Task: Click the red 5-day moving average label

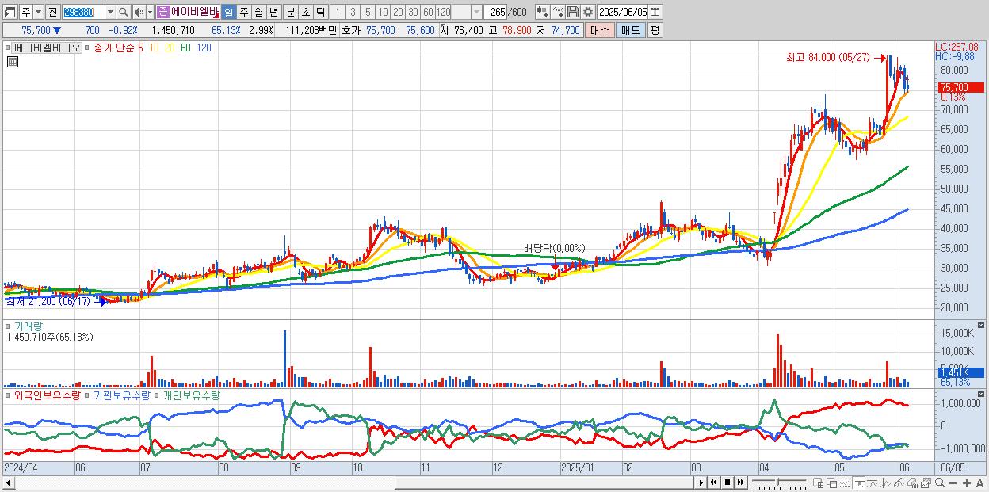Action: 139,48
